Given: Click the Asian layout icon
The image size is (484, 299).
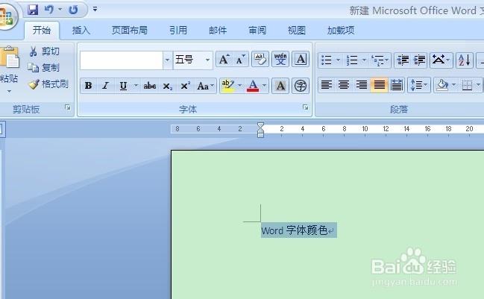Looking at the screenshot, I should tap(439, 60).
